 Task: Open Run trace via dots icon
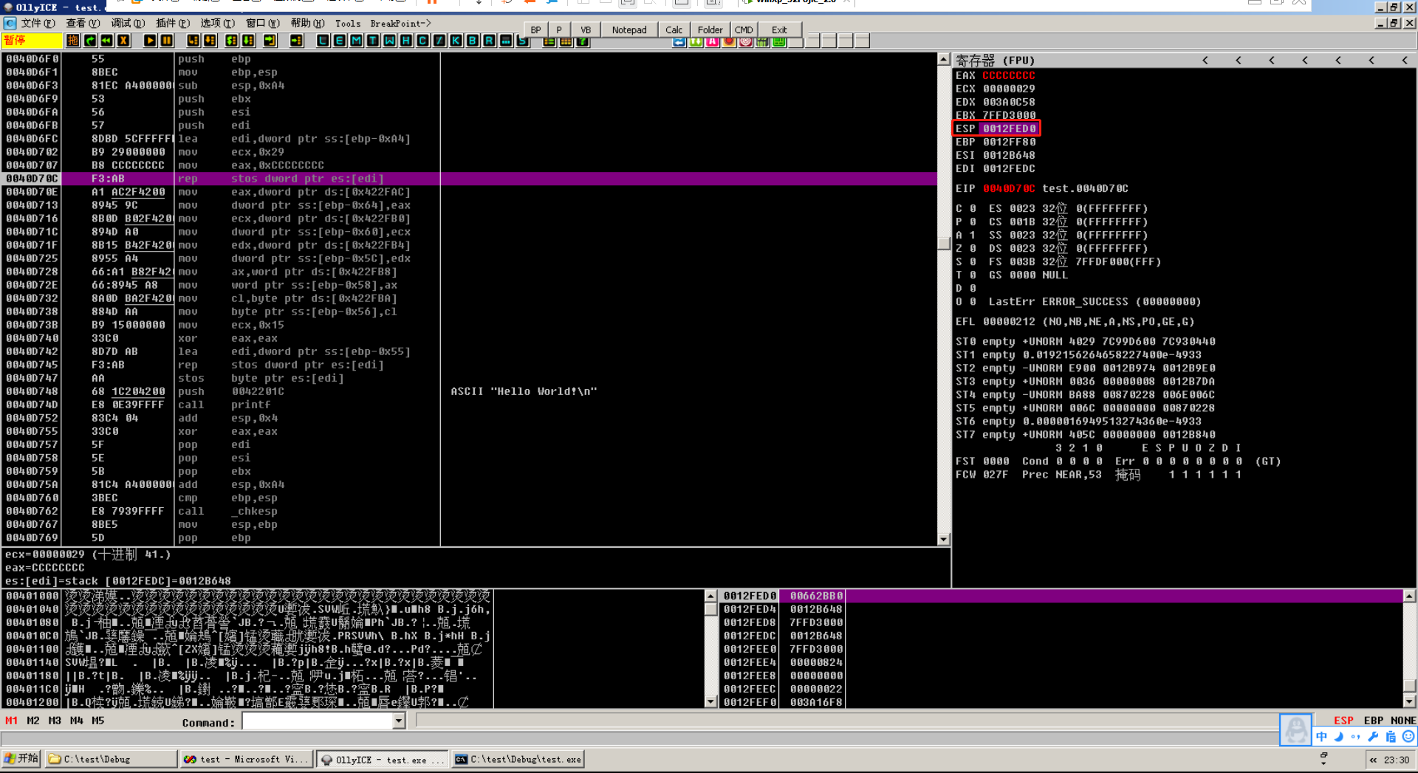(506, 41)
